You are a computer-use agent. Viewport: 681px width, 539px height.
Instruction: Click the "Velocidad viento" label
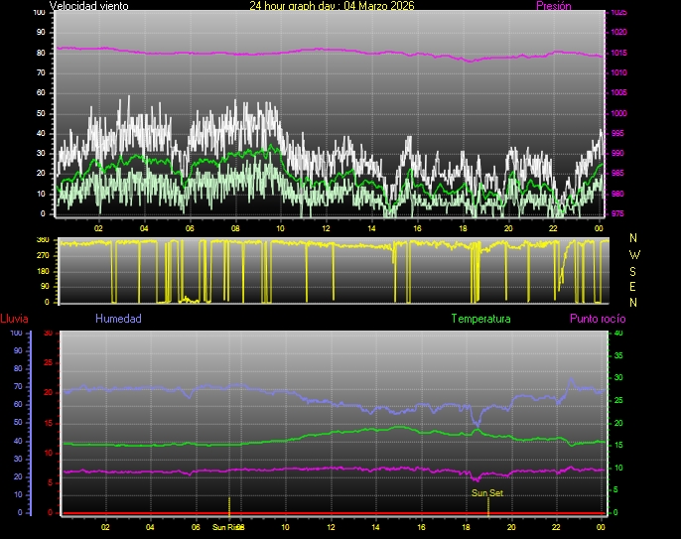tap(88, 6)
